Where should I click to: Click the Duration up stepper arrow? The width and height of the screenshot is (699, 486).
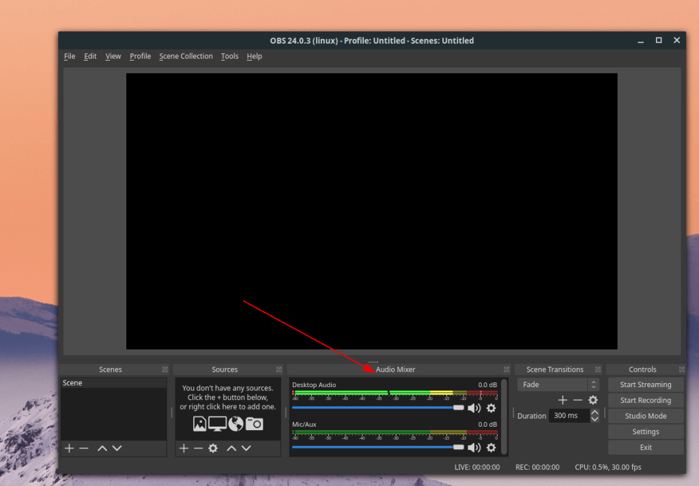(x=594, y=412)
